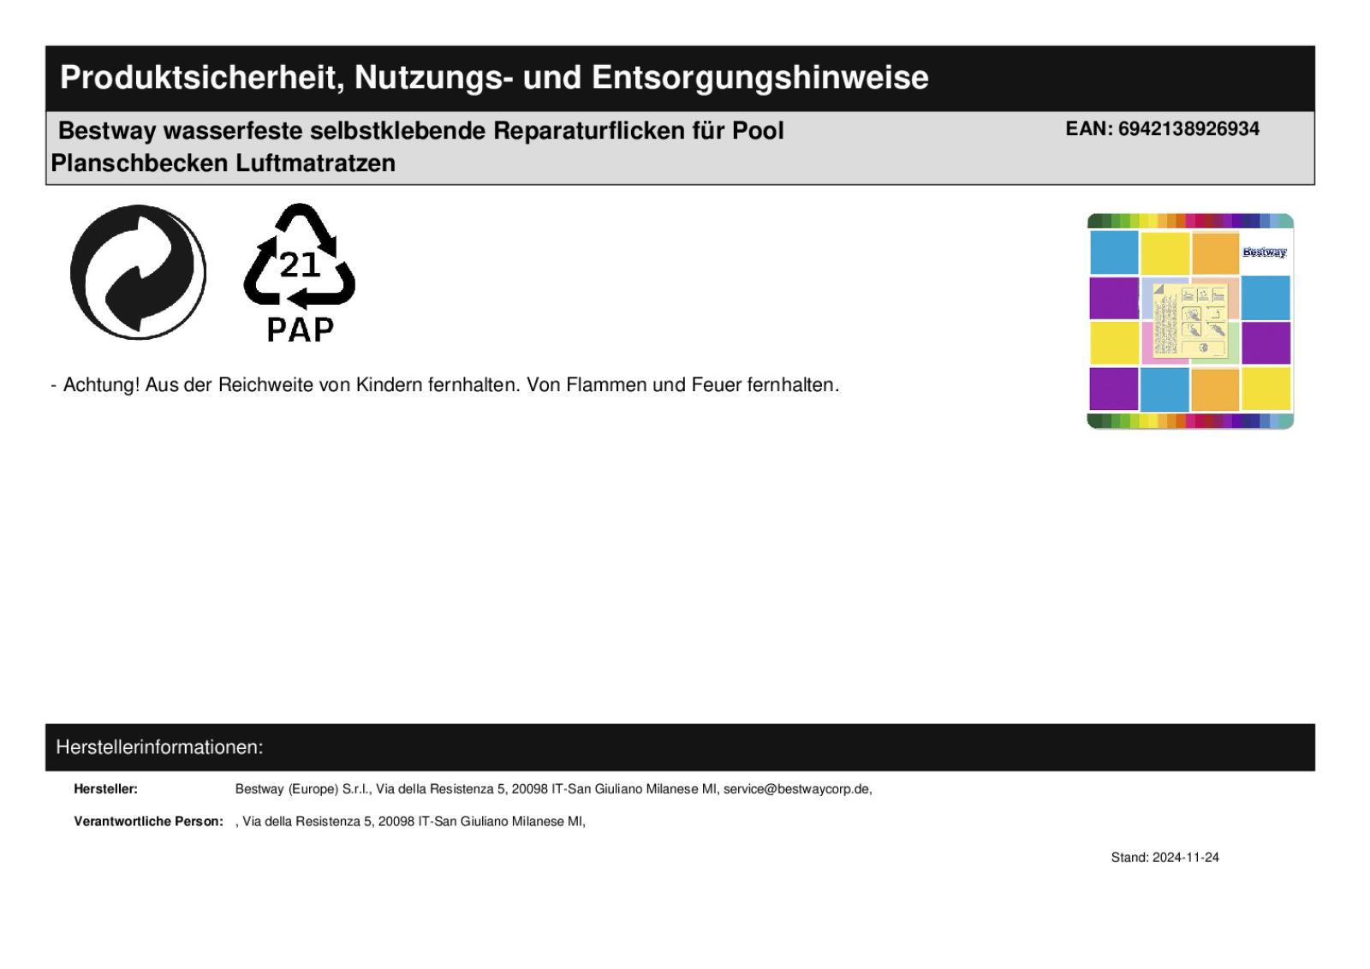Screen dimensions: 1370x969
Task: Click the Bestway repair patch product image
Action: point(1190,321)
